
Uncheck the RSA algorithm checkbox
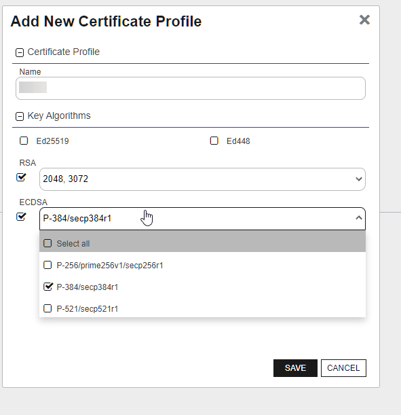click(21, 177)
